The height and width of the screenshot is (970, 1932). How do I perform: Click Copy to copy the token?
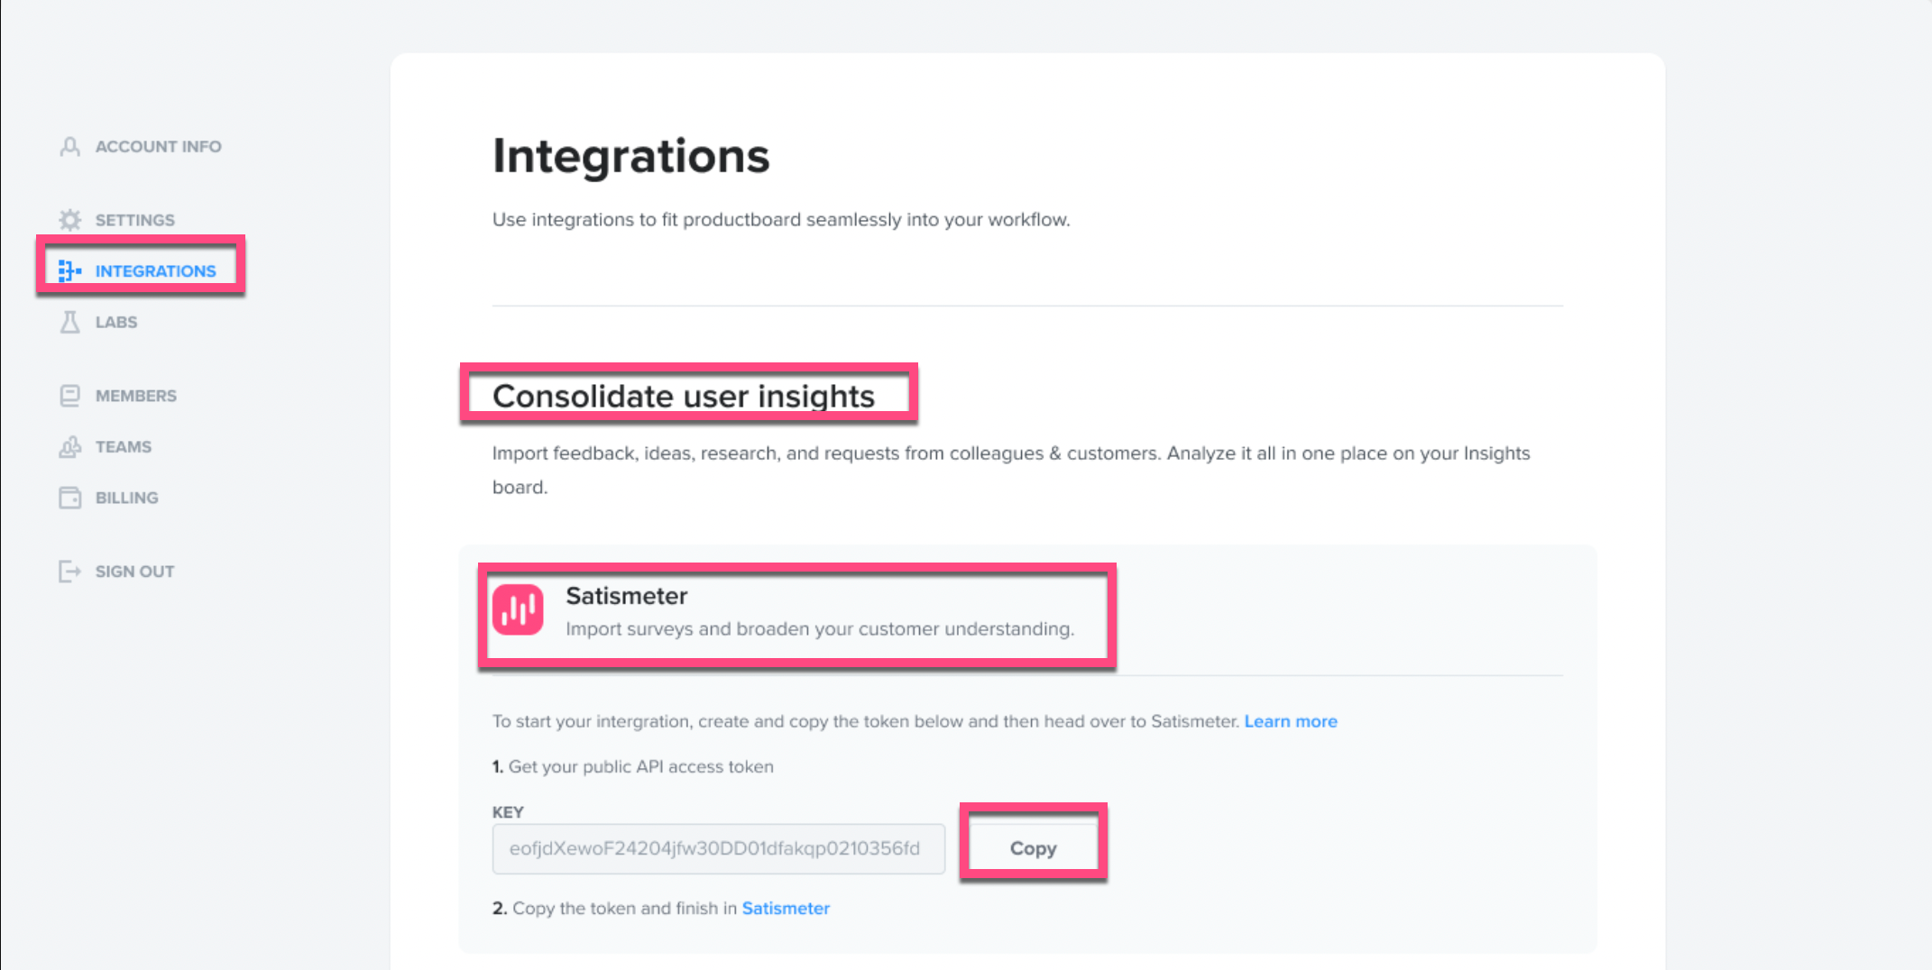point(1033,848)
